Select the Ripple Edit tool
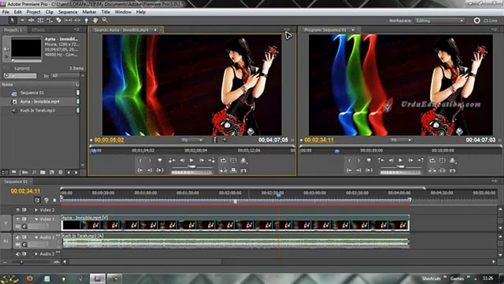The width and height of the screenshot is (504, 284). tap(31, 20)
